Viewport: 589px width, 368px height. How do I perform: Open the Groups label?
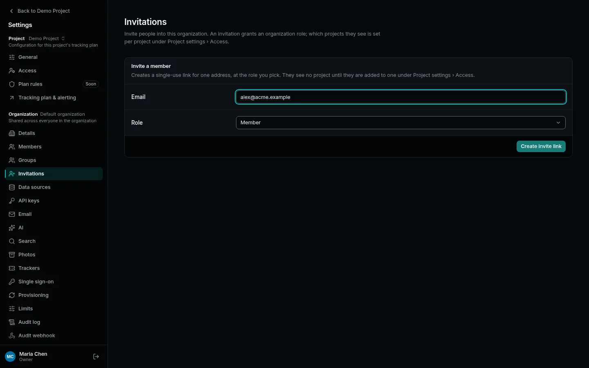pos(27,160)
